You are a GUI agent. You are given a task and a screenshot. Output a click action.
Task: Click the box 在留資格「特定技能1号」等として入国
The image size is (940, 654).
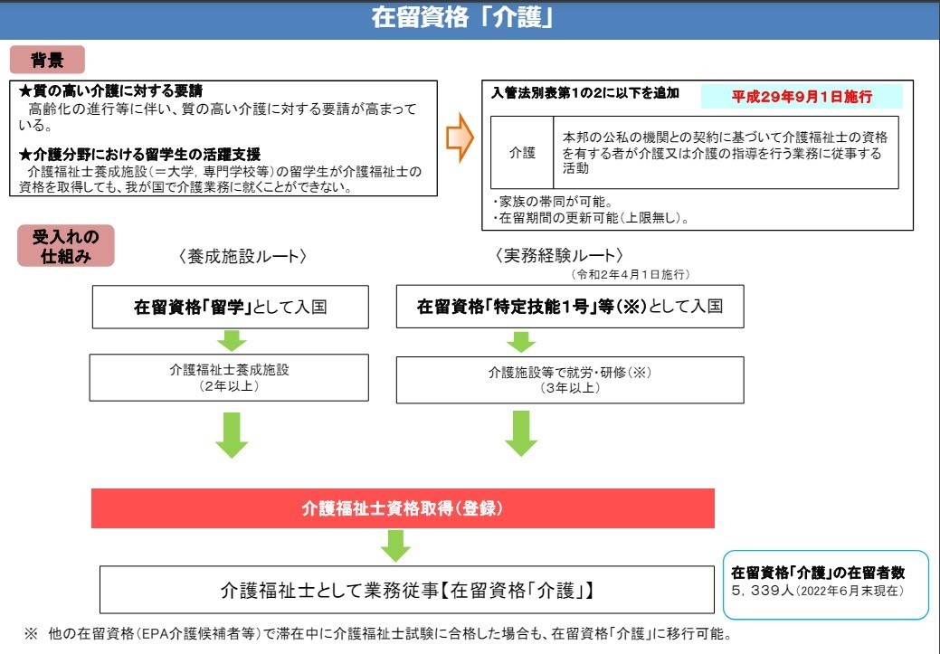(570, 307)
